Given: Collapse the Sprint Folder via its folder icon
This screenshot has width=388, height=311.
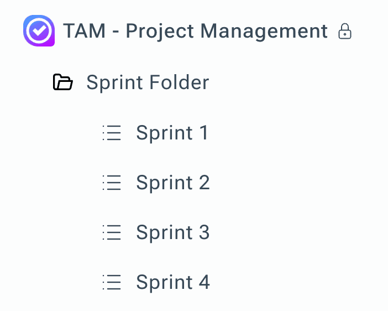Looking at the screenshot, I should coord(62,82).
